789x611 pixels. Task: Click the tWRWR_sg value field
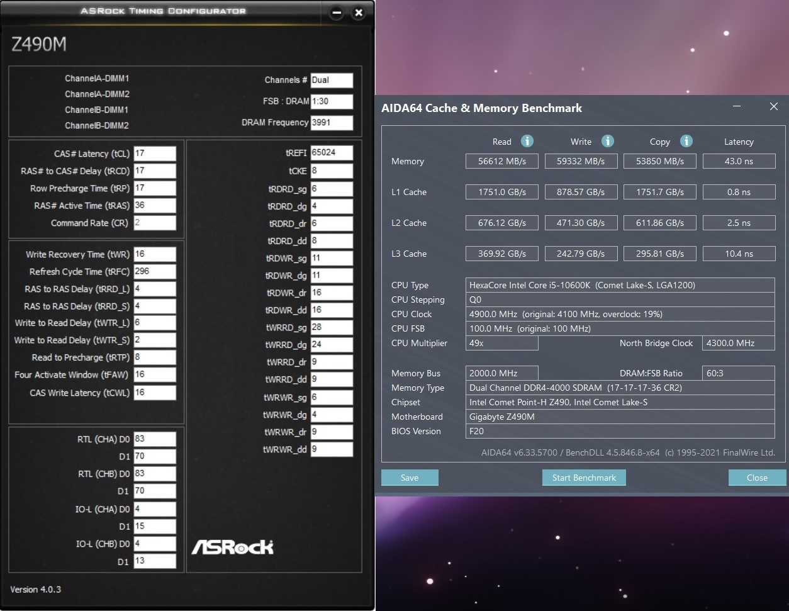pos(332,398)
